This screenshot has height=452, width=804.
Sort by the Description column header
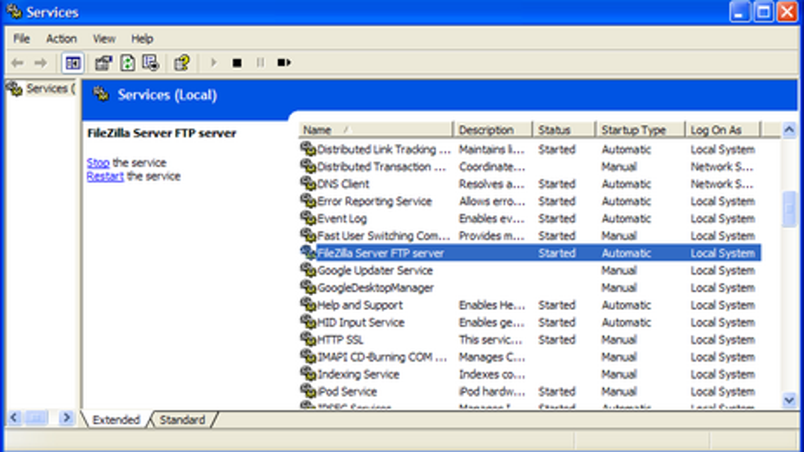point(493,130)
